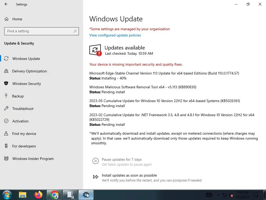266x200 pixels.
Task: Click the muted volume tray icon
Action: pyautogui.click(x=231, y=195)
